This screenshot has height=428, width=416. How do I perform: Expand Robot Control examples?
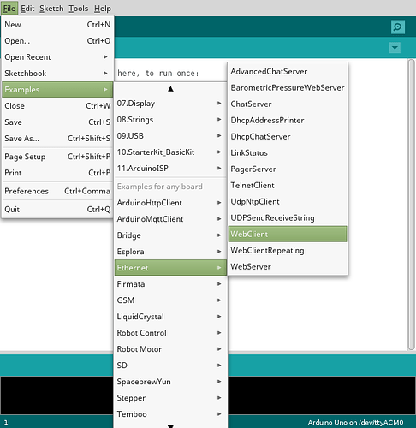pos(170,333)
